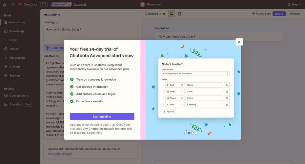The height and width of the screenshot is (164, 305).
Task: Click the Theme palette icon
Action: coord(6,49)
